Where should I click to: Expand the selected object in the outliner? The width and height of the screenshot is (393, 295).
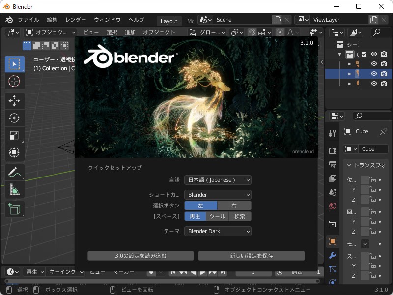[349, 74]
